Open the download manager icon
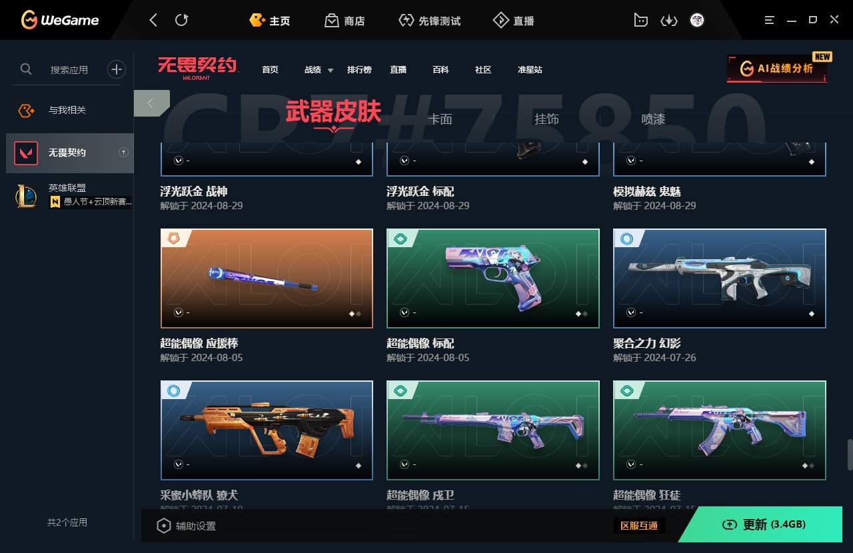The width and height of the screenshot is (853, 553). [x=668, y=21]
